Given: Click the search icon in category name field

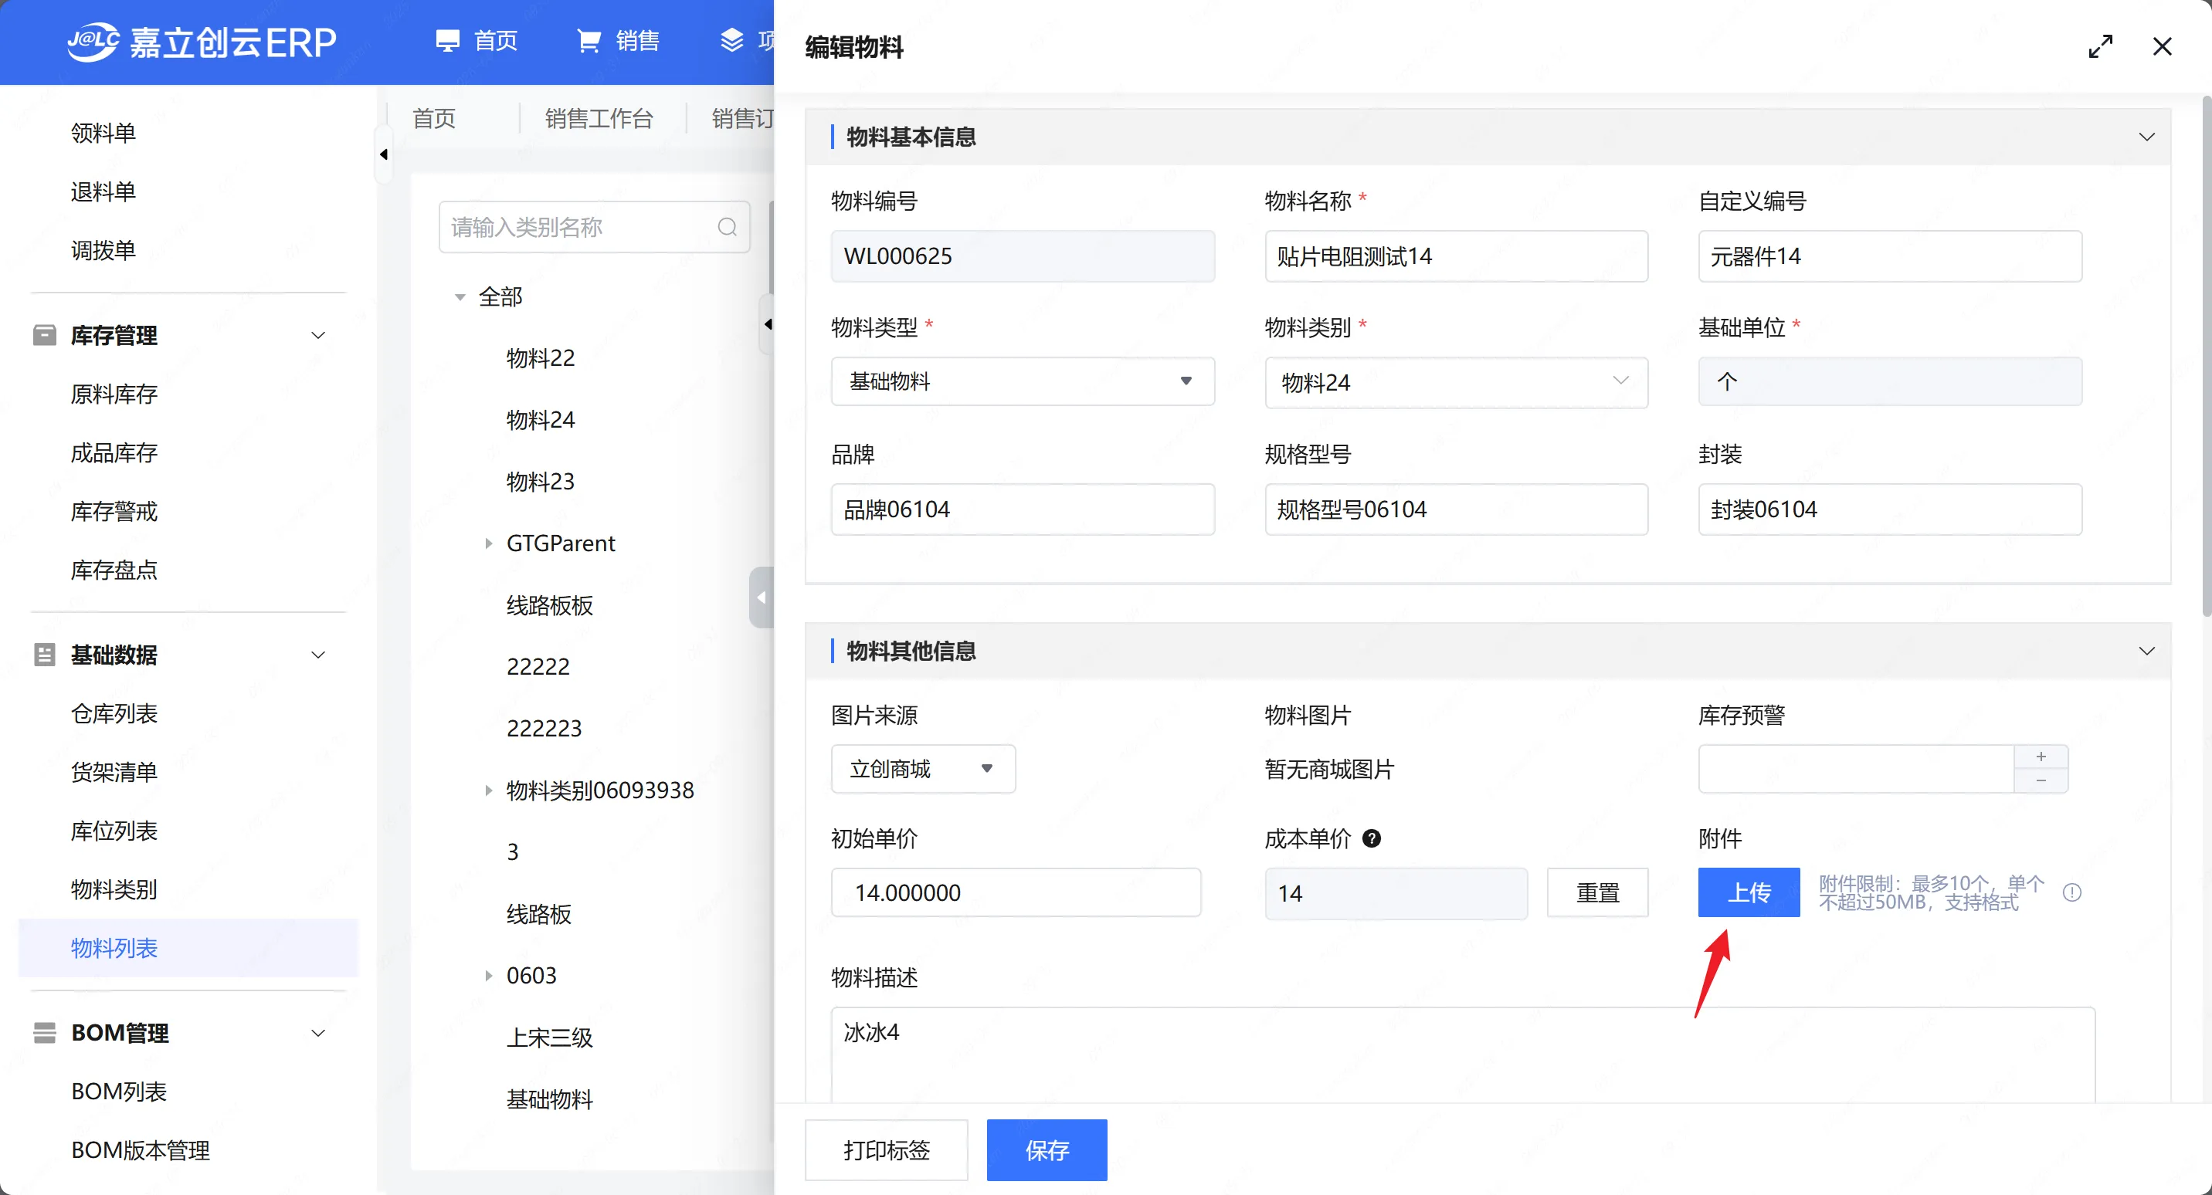Looking at the screenshot, I should [727, 228].
